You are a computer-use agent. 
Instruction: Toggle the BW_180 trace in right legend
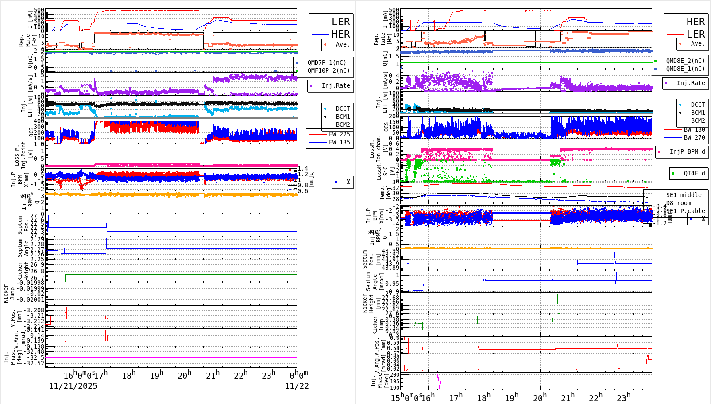pos(674,129)
